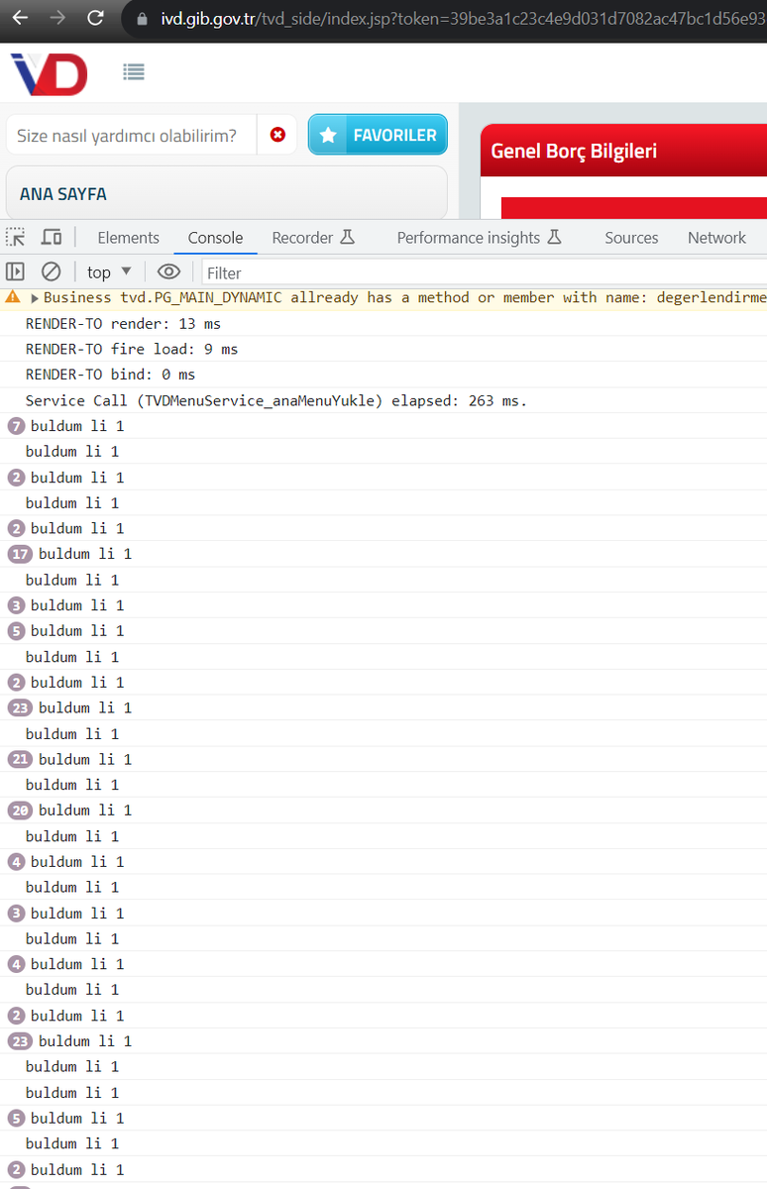Switch to the Recorder tab
767x1189 pixels.
313,238
